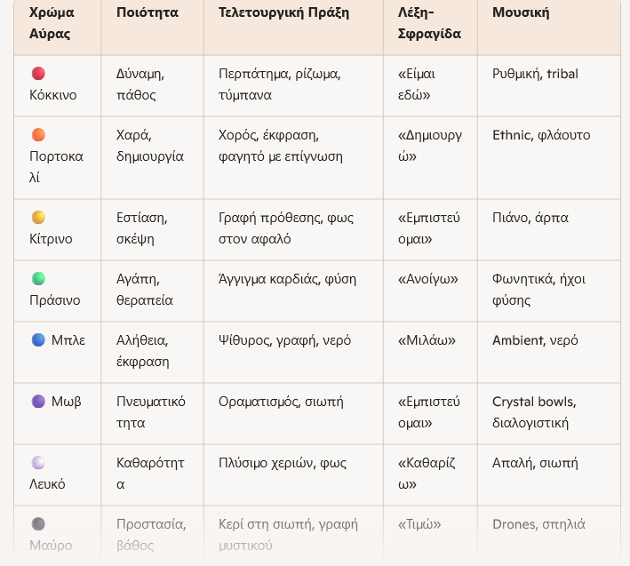
Task: Click the yellow circle icon above Κίτρινο
Action: 38,218
